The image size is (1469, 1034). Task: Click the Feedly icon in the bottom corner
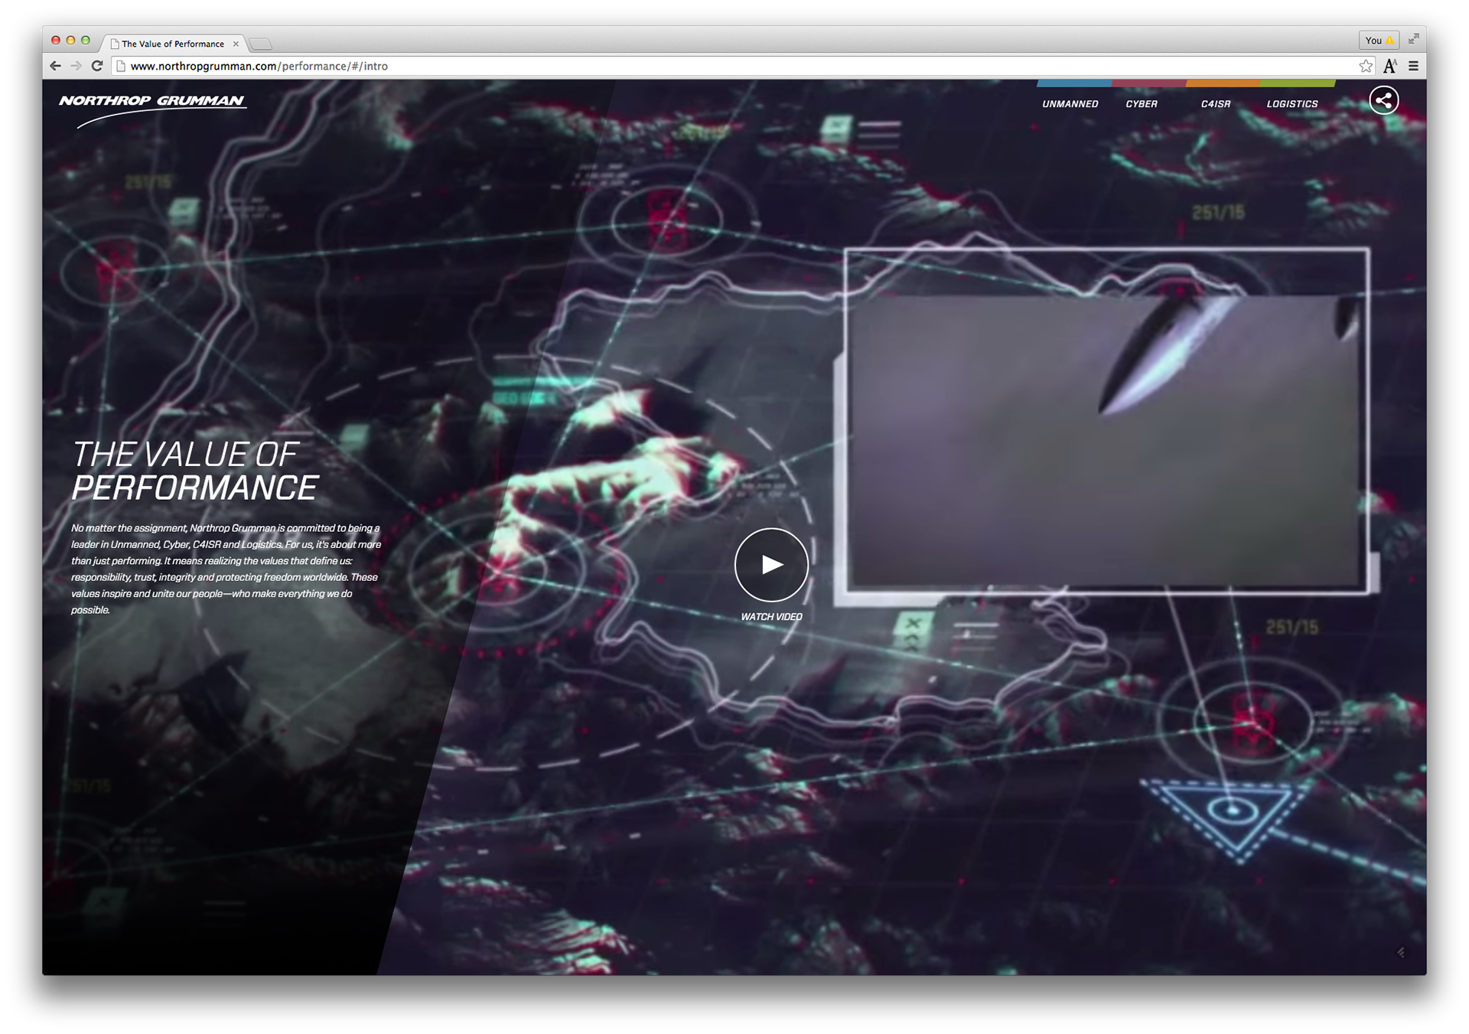[x=1401, y=952]
